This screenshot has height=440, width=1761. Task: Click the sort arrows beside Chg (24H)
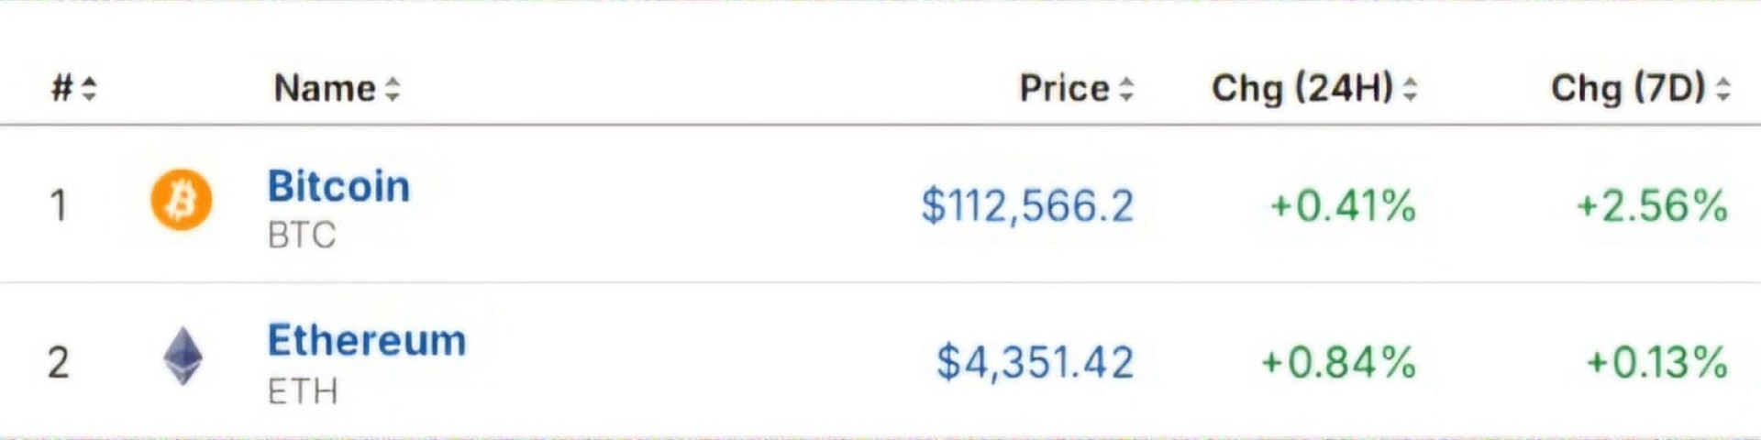pyautogui.click(x=1410, y=89)
